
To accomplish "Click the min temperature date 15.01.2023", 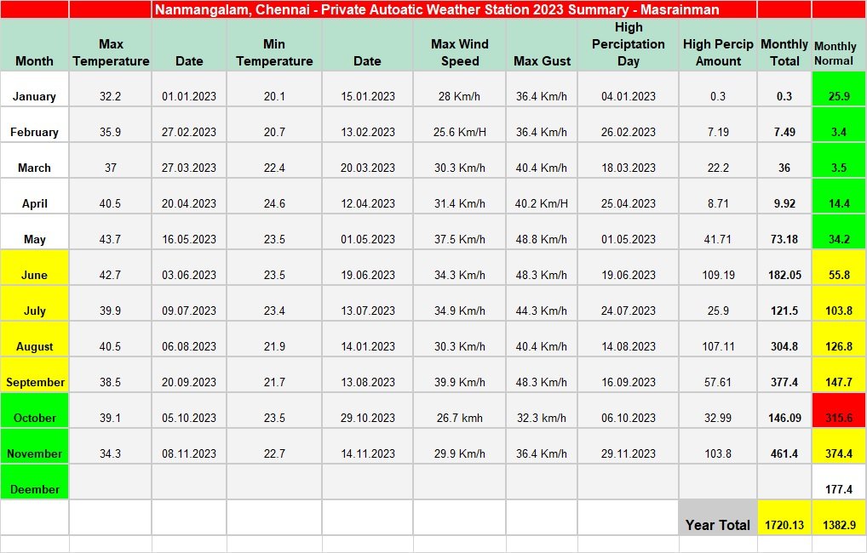I will click(368, 88).
